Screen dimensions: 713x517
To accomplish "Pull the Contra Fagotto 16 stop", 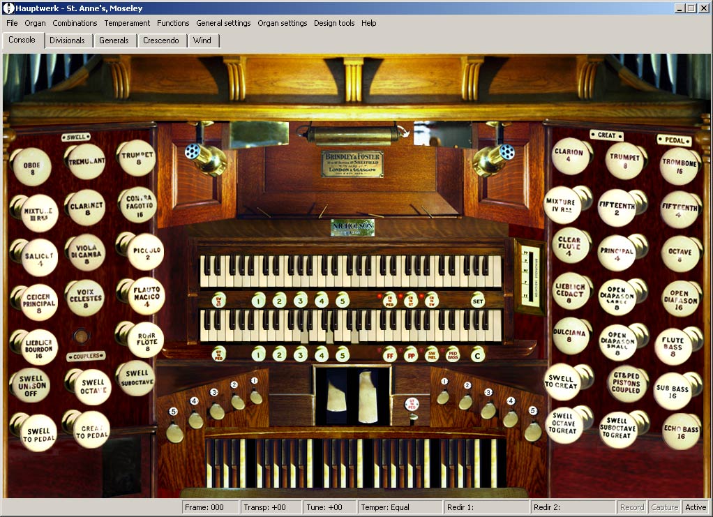I will click(x=139, y=205).
